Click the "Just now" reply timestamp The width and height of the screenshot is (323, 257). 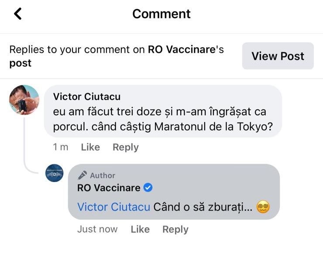[97, 230]
